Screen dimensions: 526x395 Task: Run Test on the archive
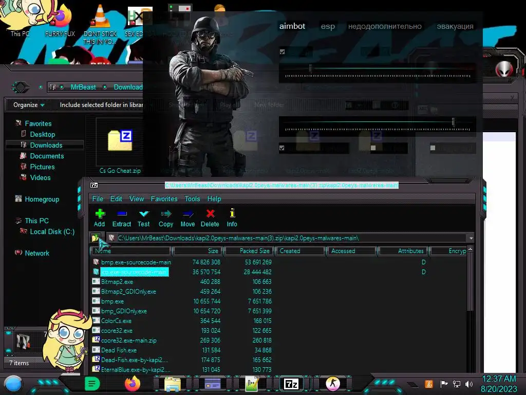point(144,218)
